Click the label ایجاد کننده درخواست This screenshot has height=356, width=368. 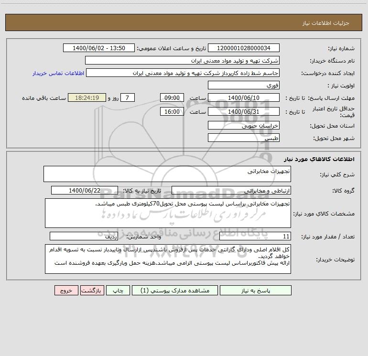328,74
